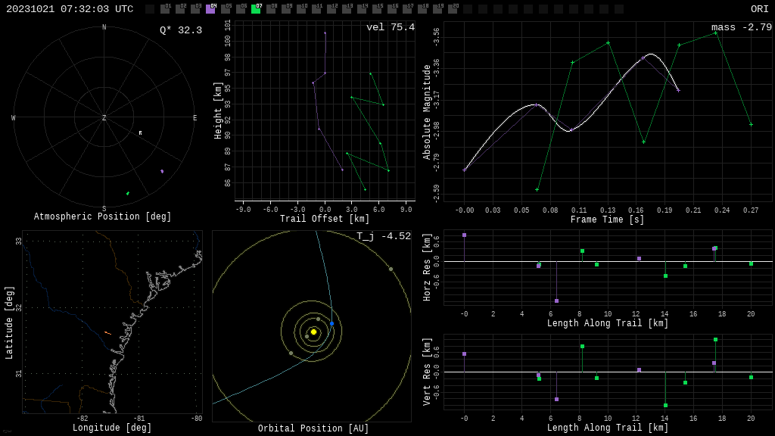The width and height of the screenshot is (775, 436).
Task: Select the camera 20 indicator box
Action: click(x=453, y=9)
